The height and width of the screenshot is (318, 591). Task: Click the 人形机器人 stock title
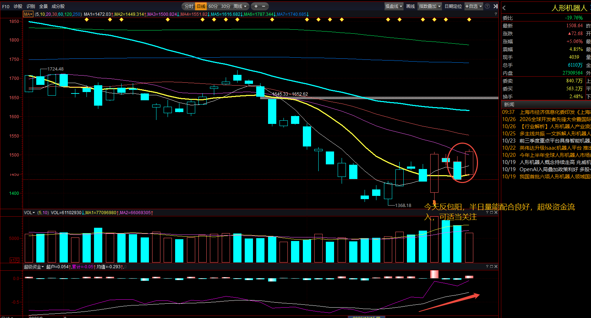pyautogui.click(x=569, y=8)
